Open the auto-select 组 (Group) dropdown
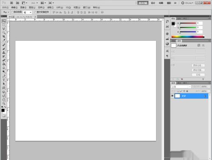This screenshot has height=160, width=212. (28, 12)
